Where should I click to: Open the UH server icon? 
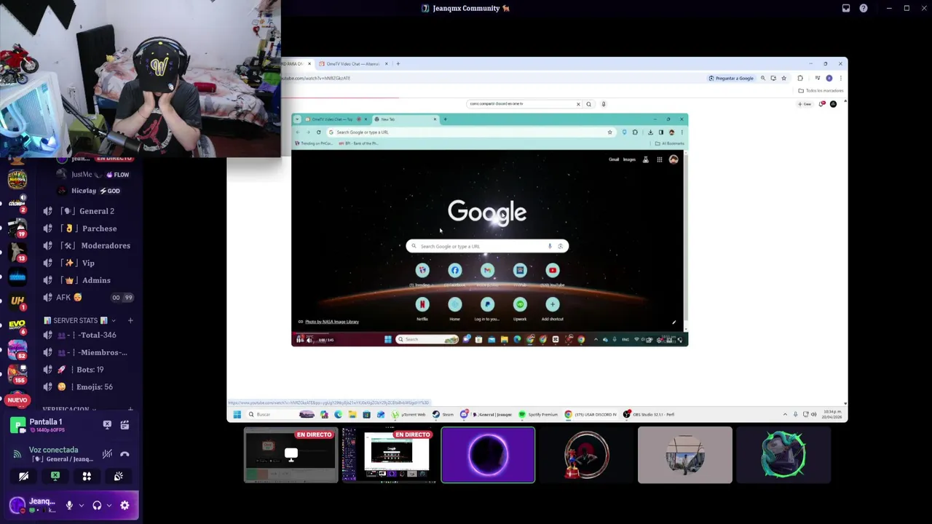click(17, 300)
